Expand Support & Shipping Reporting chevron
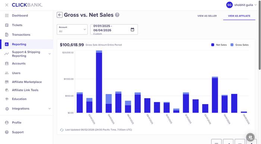261x144 pixels. point(50,54)
